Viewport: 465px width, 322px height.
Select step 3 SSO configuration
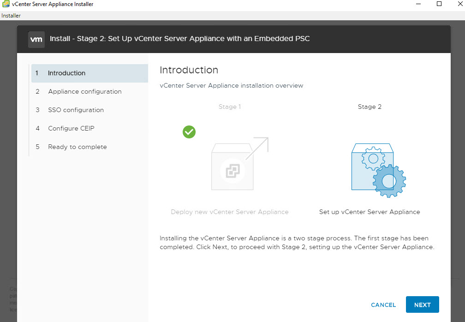click(76, 110)
